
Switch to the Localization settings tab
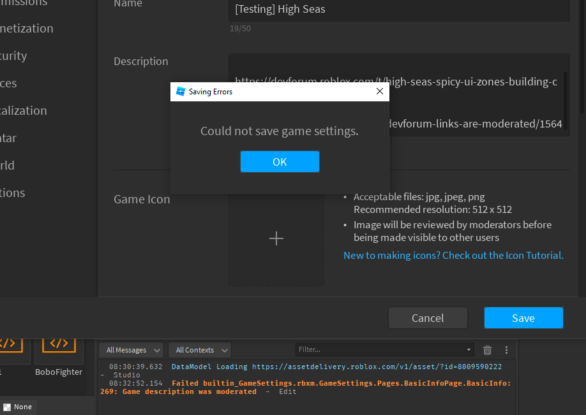click(23, 110)
